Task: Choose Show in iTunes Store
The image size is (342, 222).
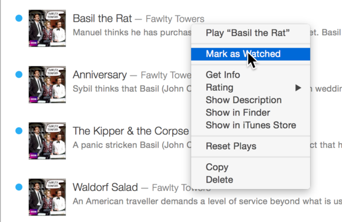Action: tap(251, 125)
